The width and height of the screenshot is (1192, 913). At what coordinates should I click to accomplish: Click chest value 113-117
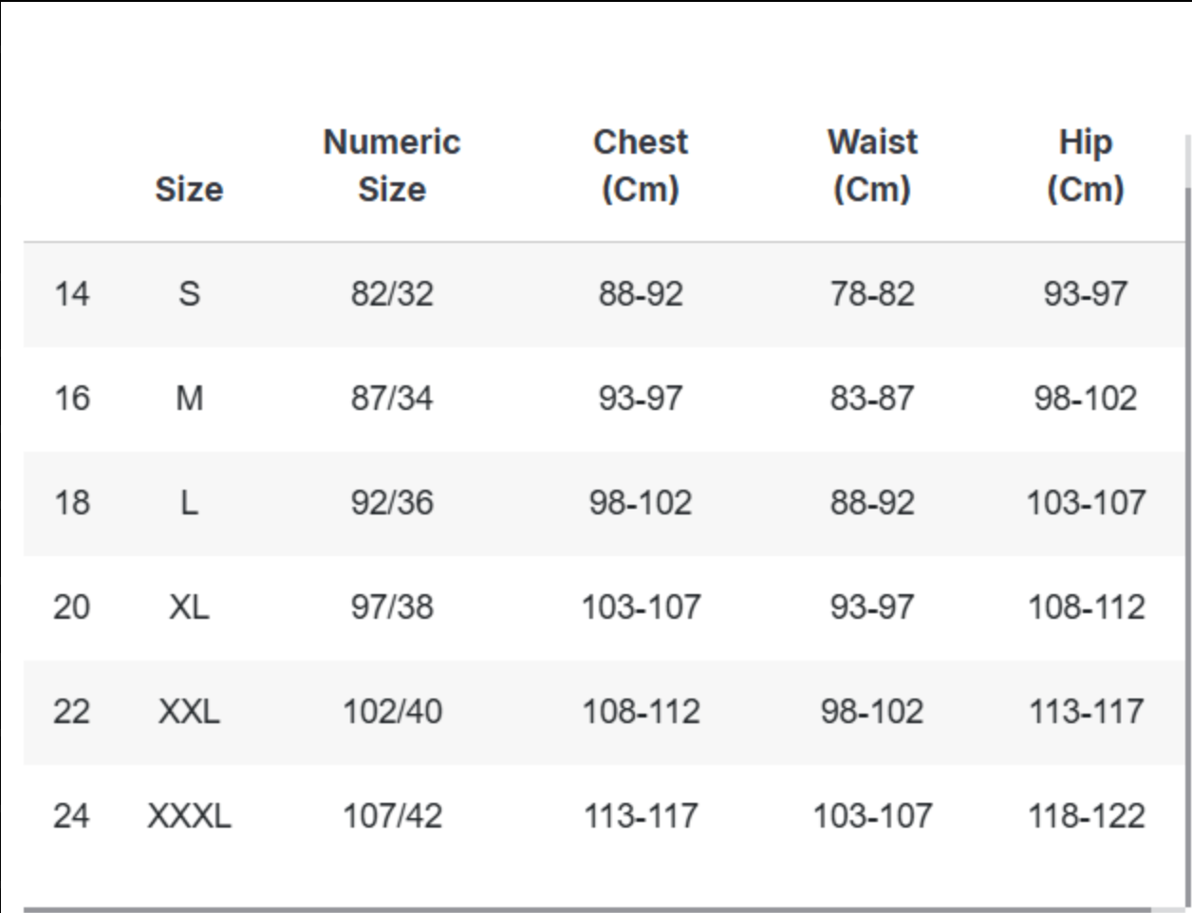click(x=641, y=815)
